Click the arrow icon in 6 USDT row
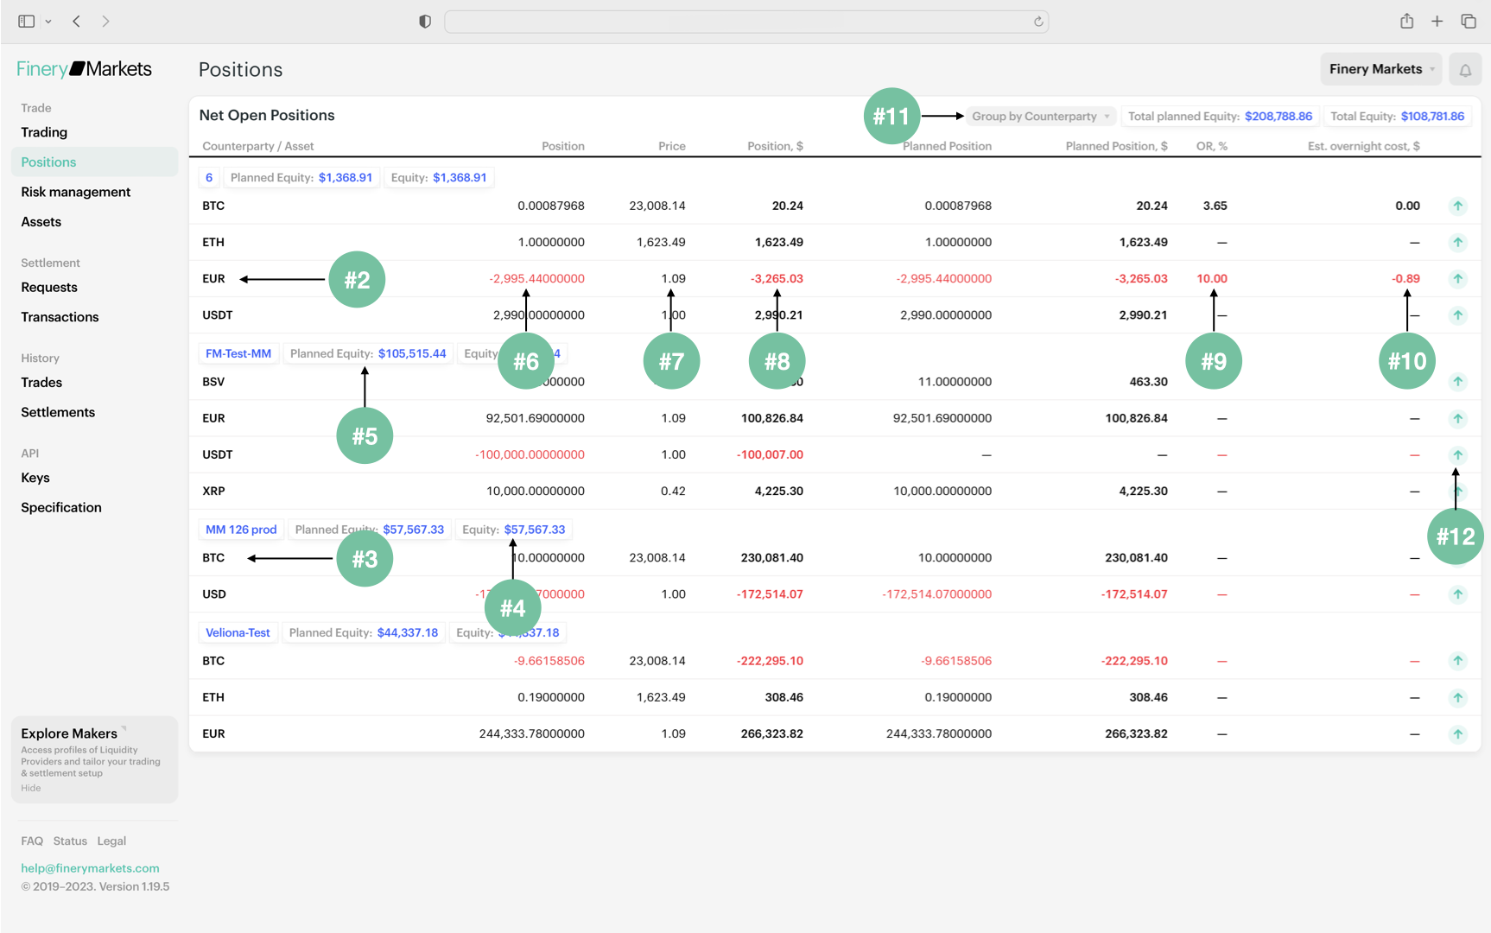1491x933 pixels. (x=1457, y=314)
